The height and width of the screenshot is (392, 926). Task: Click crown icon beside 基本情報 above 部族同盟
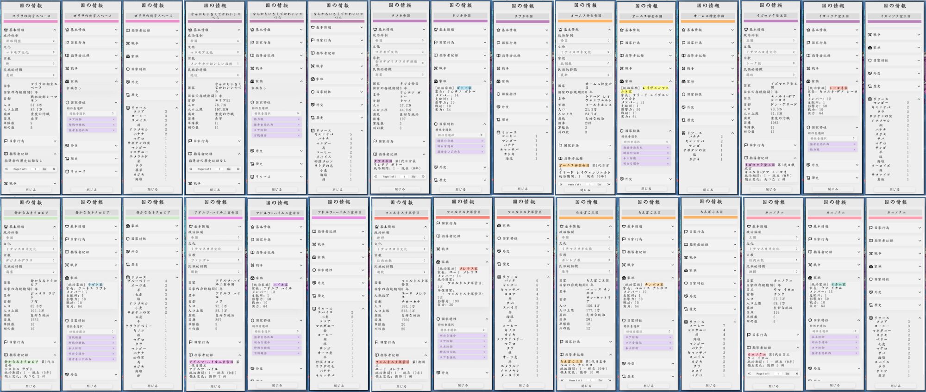coord(6,30)
